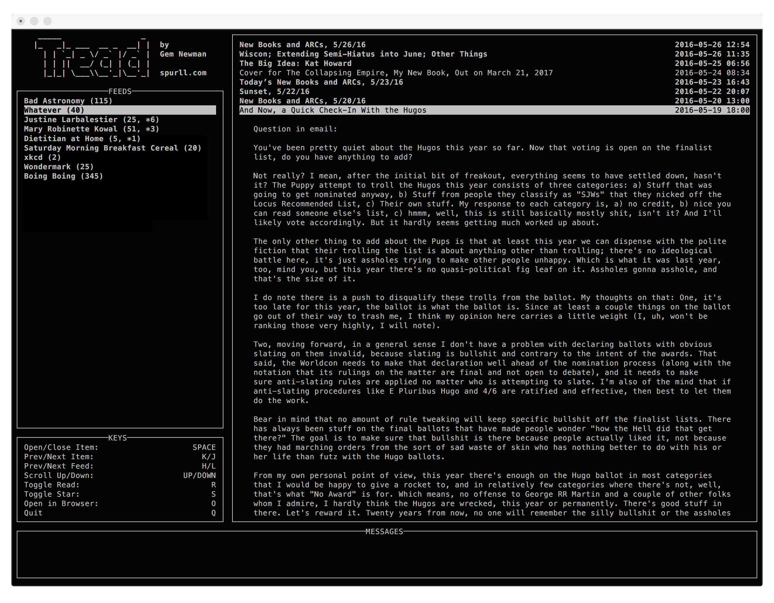Open the Justine Larbalestier (25, *6) feed
Image resolution: width=774 pixels, height=603 pixels.
pyautogui.click(x=120, y=120)
